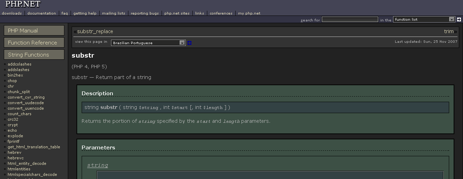Viewport: 463px width, 179px height.
Task: Click the 'substr — Return part of a string' text
Action: click(111, 77)
